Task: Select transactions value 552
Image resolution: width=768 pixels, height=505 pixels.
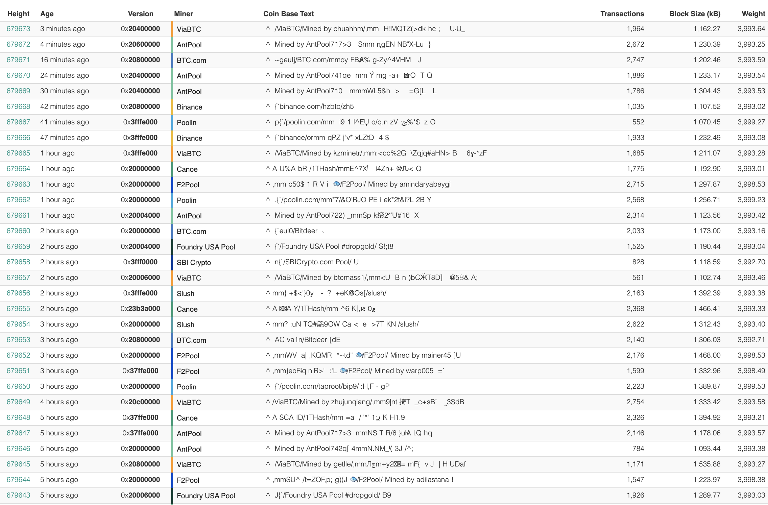Action: [638, 122]
